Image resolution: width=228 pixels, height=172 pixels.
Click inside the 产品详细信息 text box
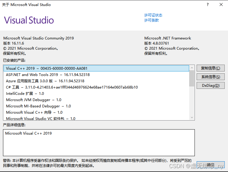(99, 143)
